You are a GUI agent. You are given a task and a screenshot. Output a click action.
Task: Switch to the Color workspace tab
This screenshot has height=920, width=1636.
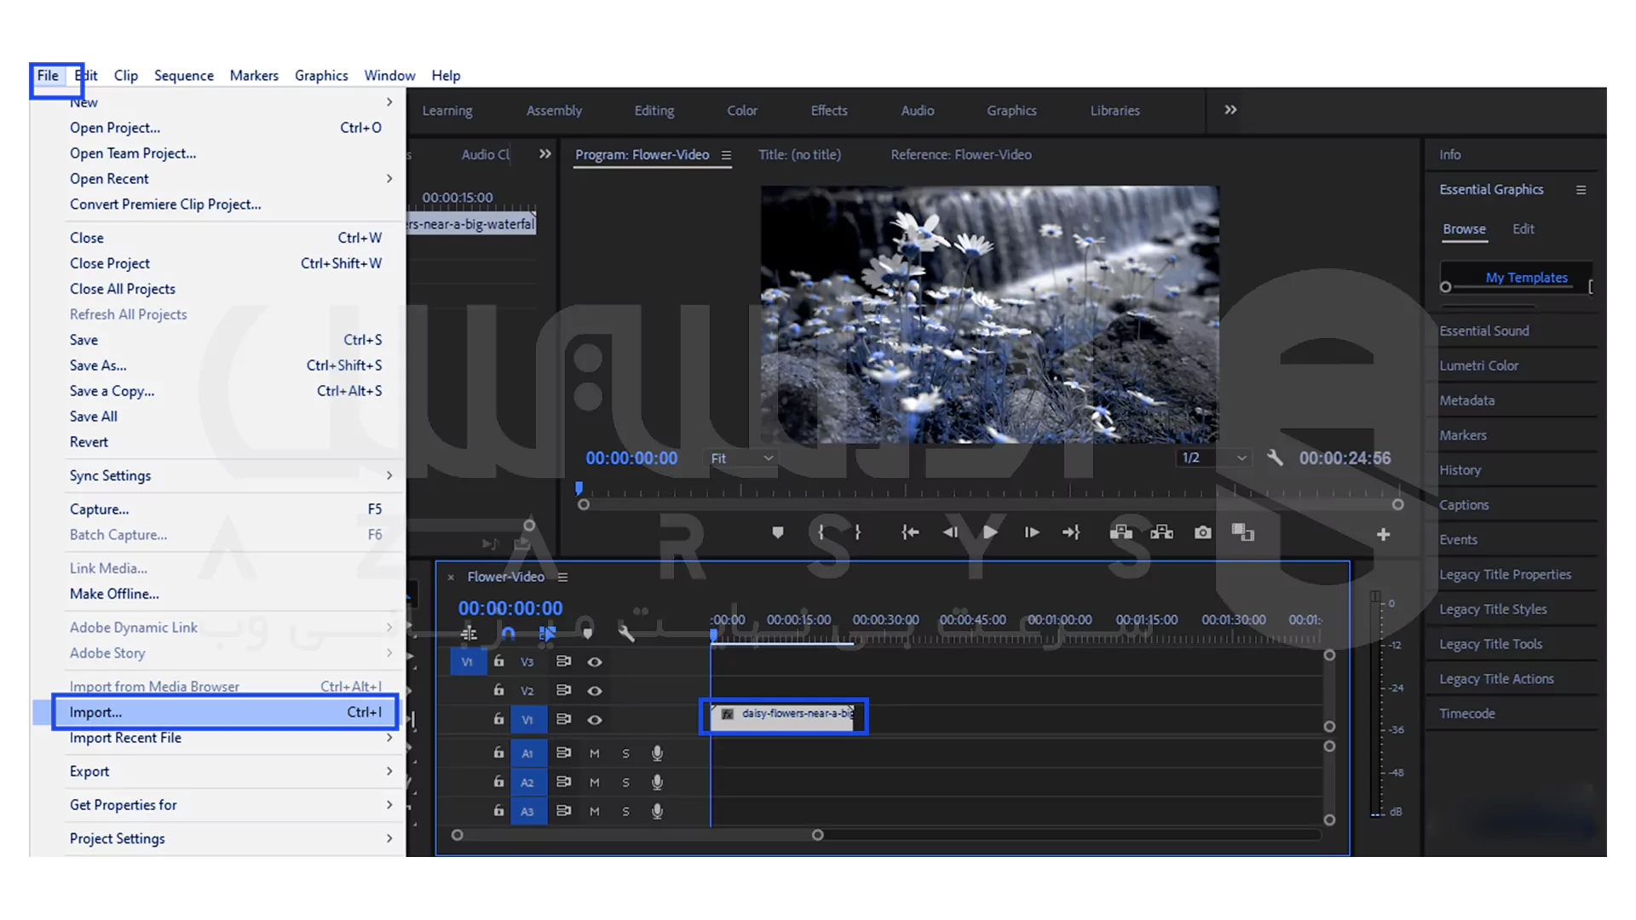pyautogui.click(x=741, y=111)
